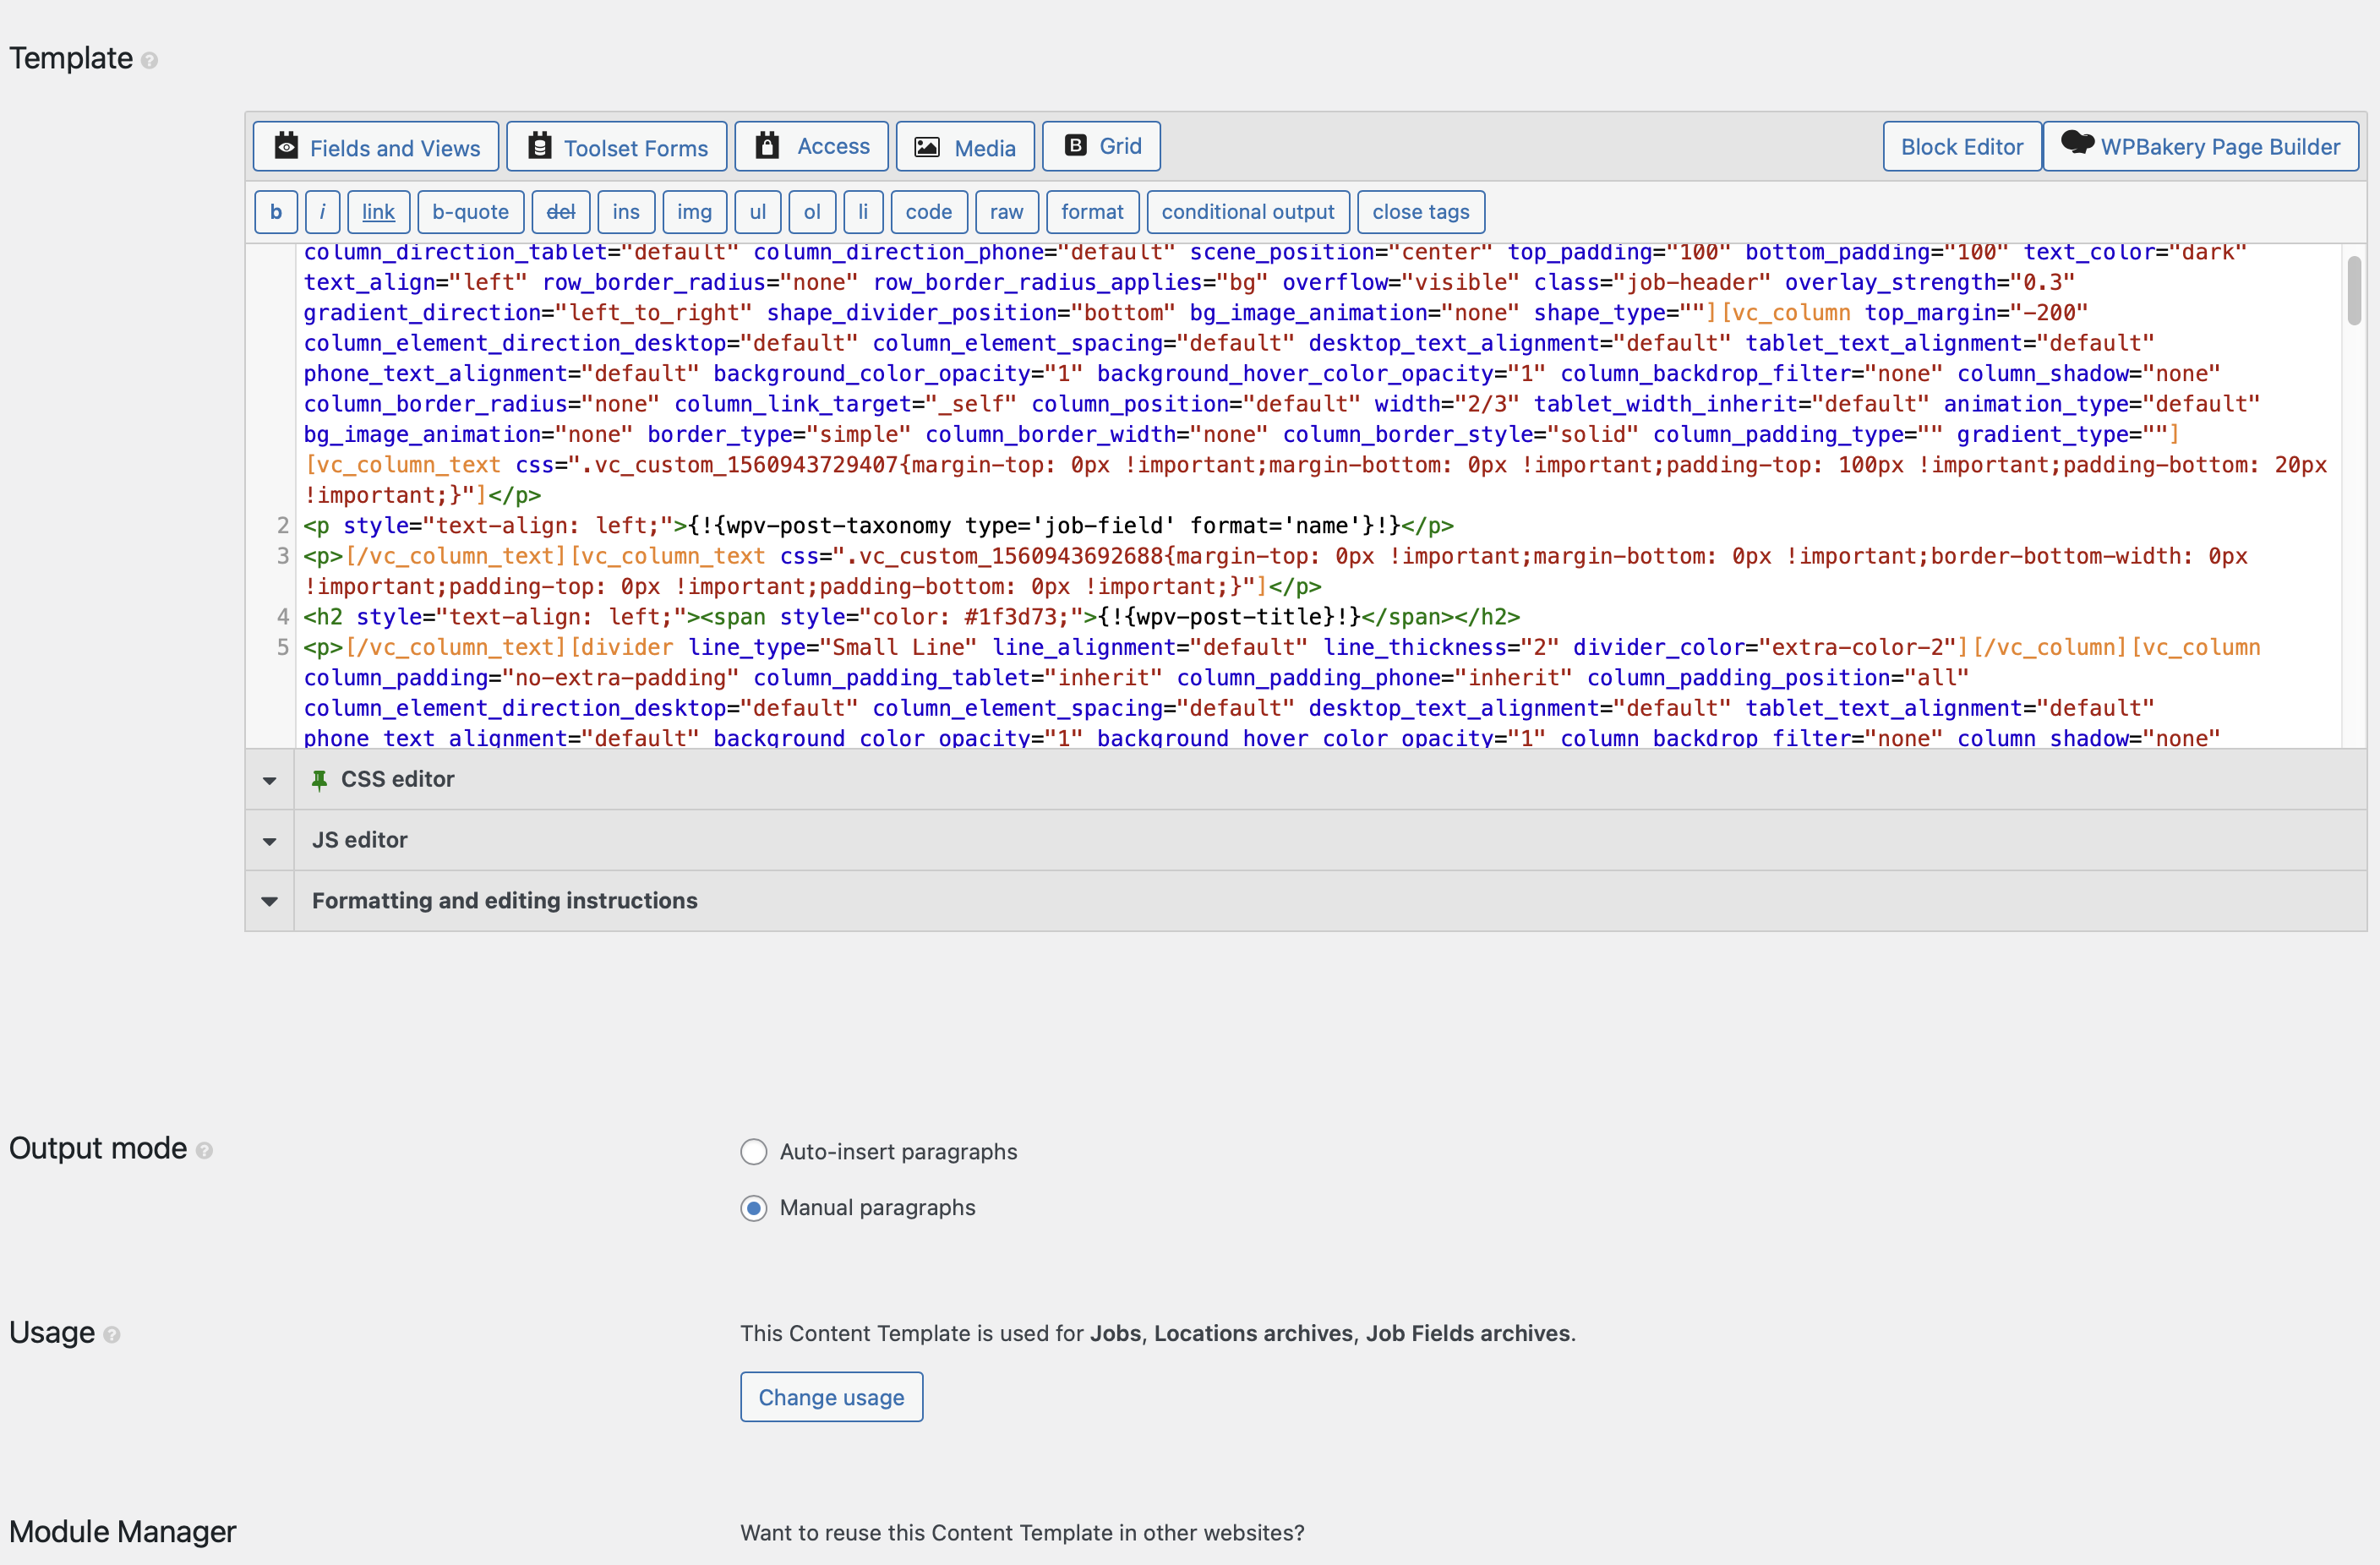Click the del quicktag button
This screenshot has height=1565, width=2380.
[560, 212]
